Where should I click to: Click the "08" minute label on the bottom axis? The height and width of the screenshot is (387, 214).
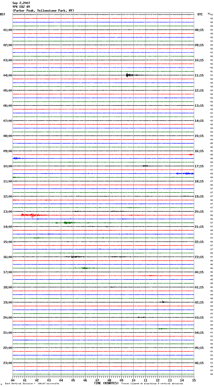point(109,380)
